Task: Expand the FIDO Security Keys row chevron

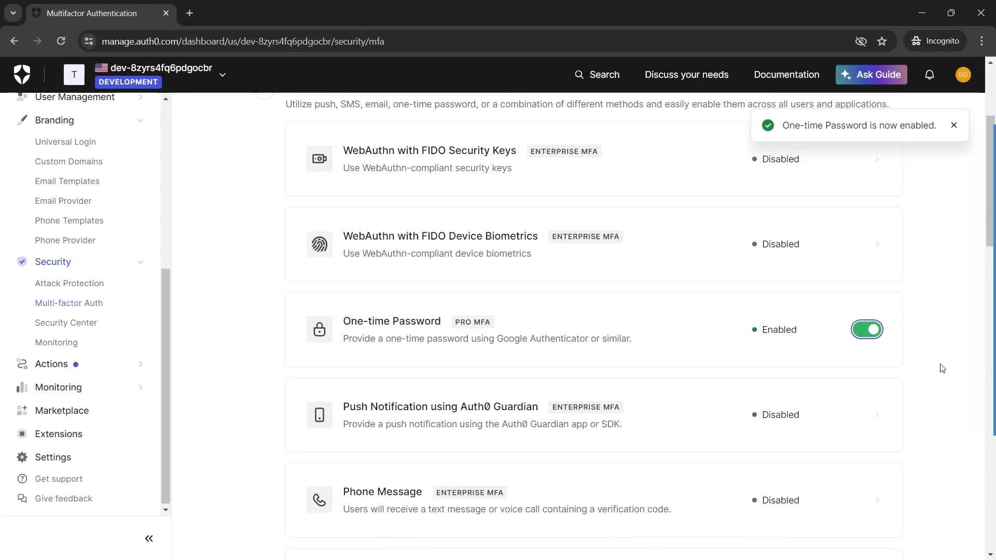Action: click(x=877, y=159)
